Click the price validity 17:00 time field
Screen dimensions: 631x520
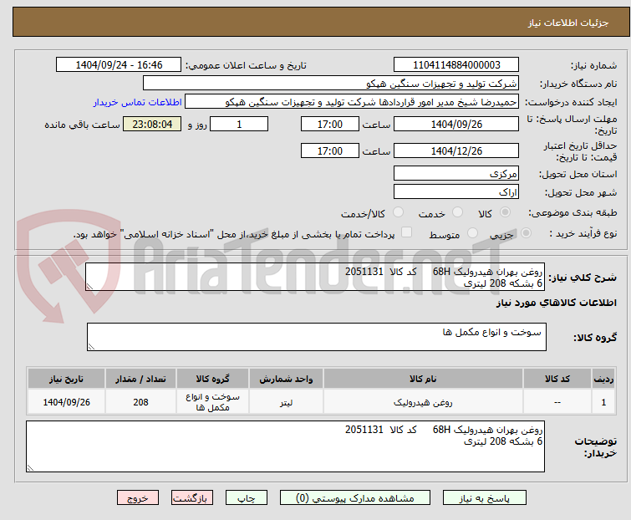(330, 151)
